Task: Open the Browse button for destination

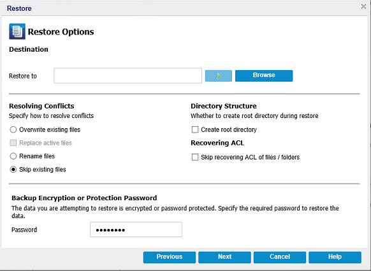Action: click(264, 76)
